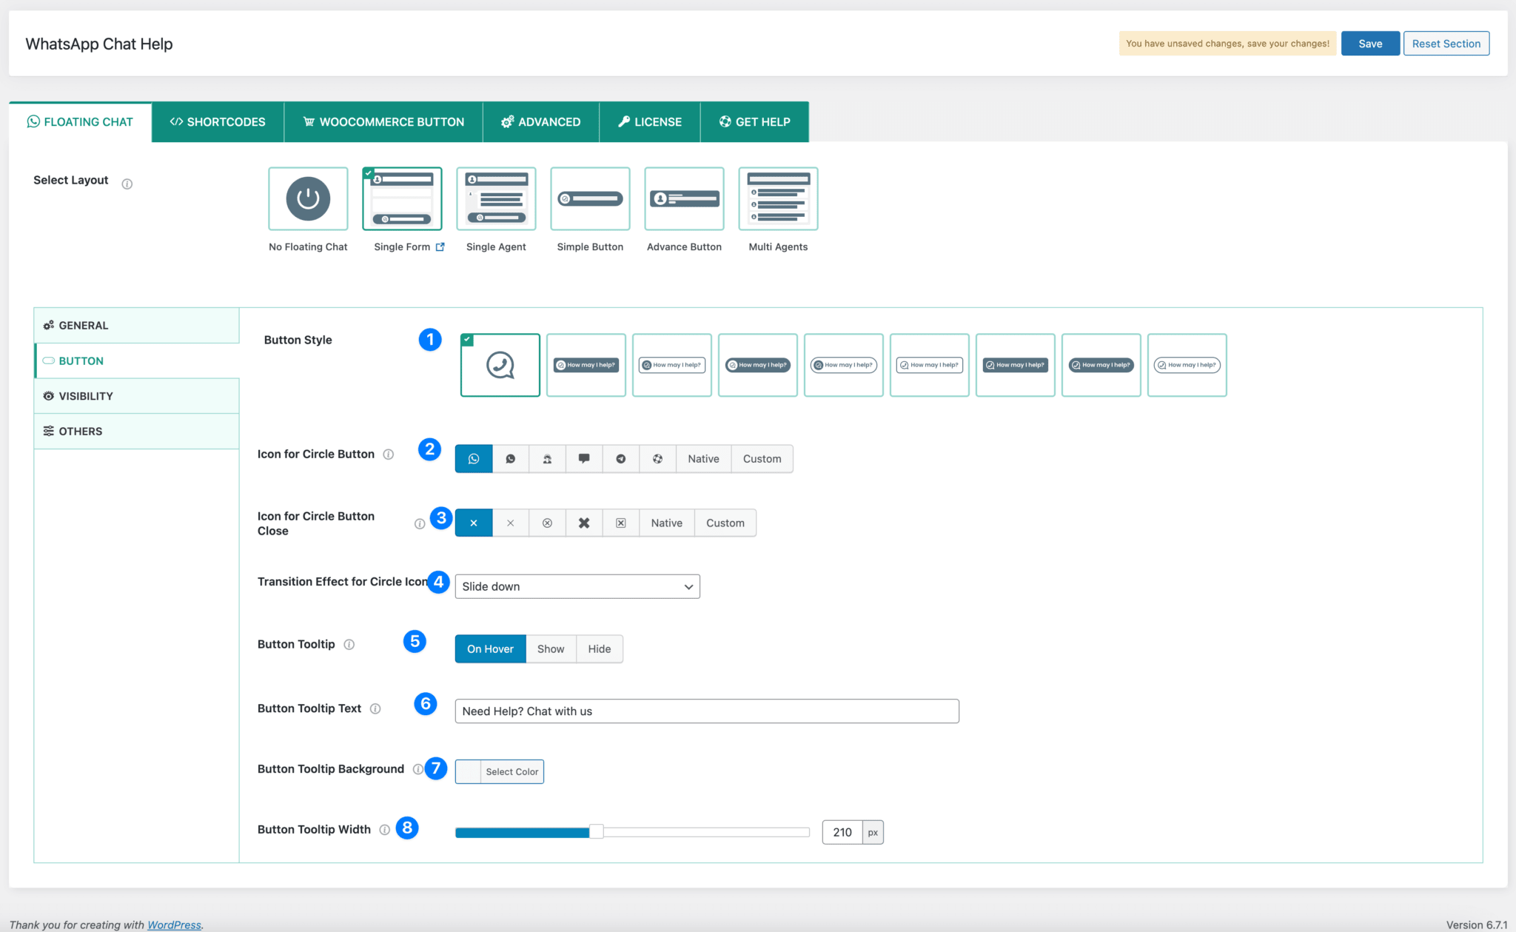Open the Button settings section in sidebar
Viewport: 1516px width, 932px height.
click(137, 361)
